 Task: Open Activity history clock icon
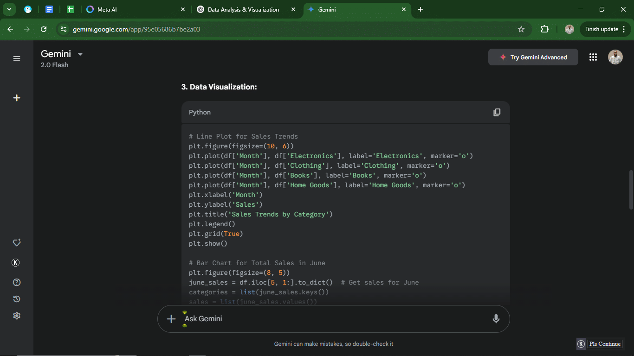click(17, 299)
